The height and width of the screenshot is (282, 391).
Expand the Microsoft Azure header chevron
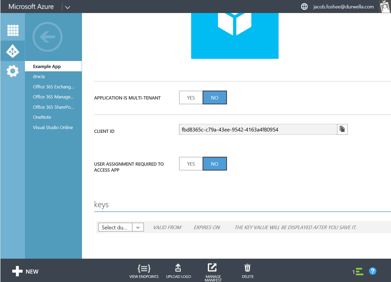tap(68, 7)
